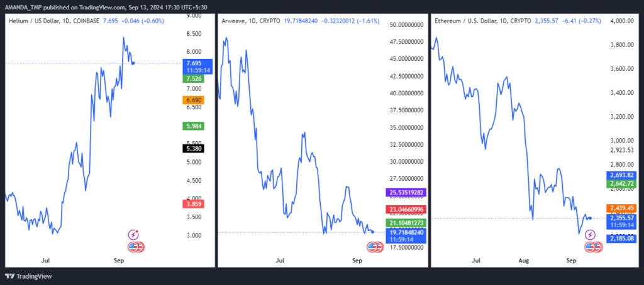Click the 11:59:14 countdown on Ethereum axis
This screenshot has height=285, width=644.
pyautogui.click(x=621, y=225)
